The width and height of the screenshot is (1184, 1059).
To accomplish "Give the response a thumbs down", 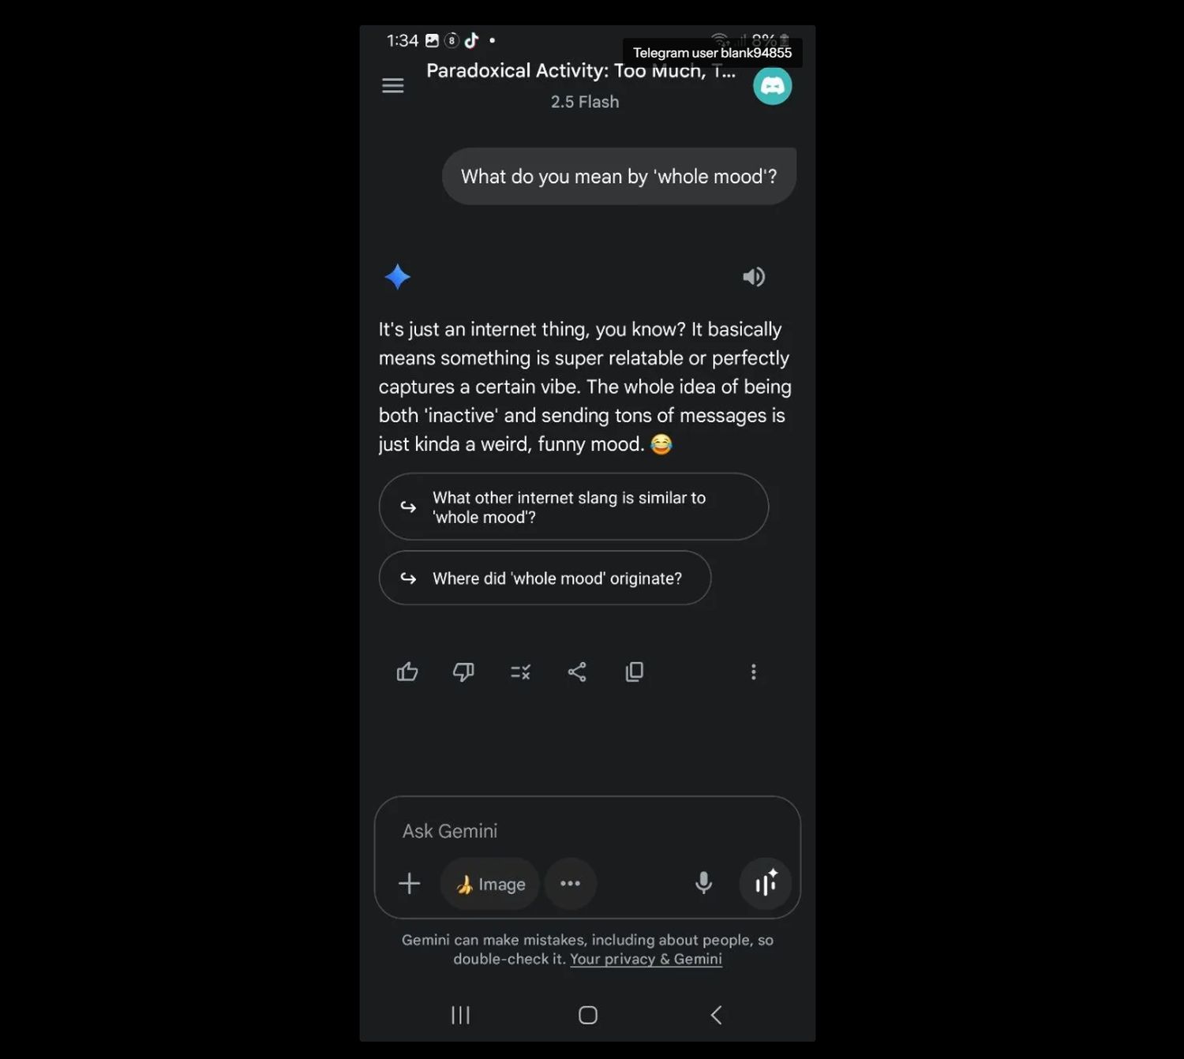I will [x=463, y=672].
